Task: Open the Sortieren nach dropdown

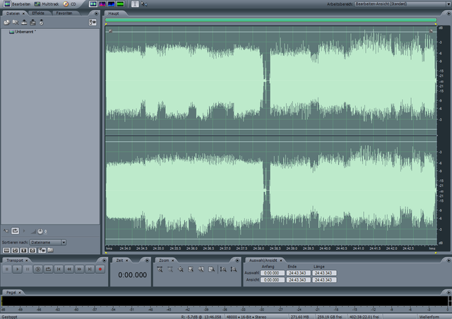Action: click(48, 242)
